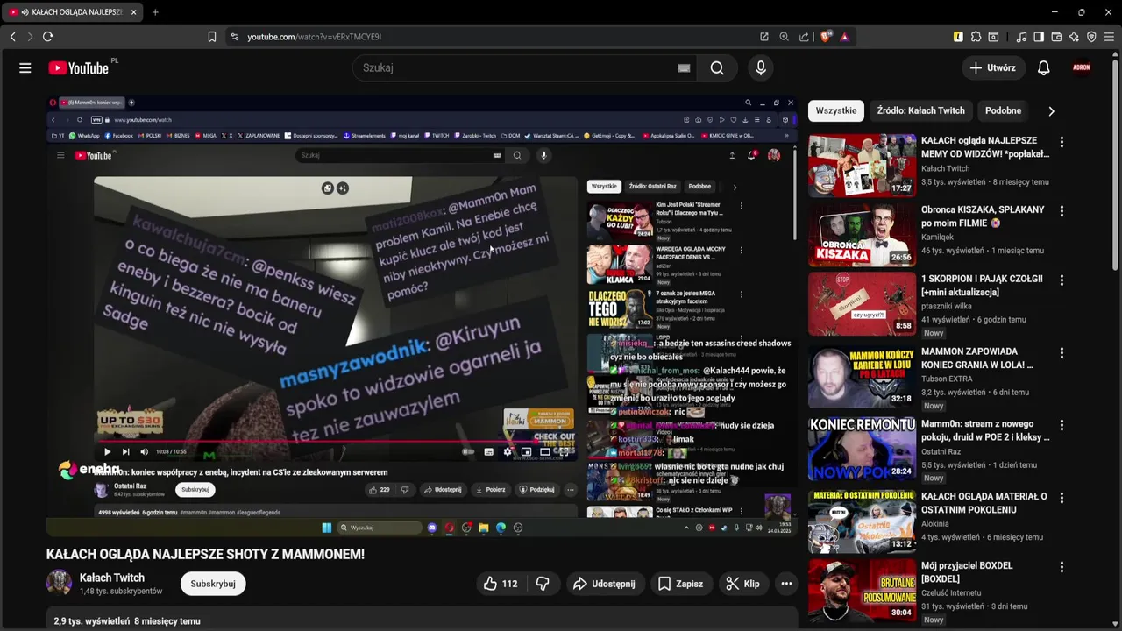Screen dimensions: 1122x631
Task: Show more filter chips with right arrow
Action: tap(1051, 110)
